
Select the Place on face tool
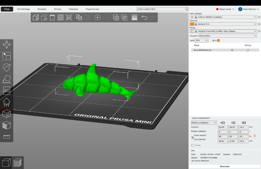[7, 79]
